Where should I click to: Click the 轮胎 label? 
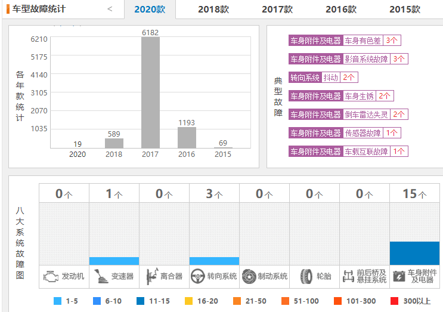tap(324, 276)
